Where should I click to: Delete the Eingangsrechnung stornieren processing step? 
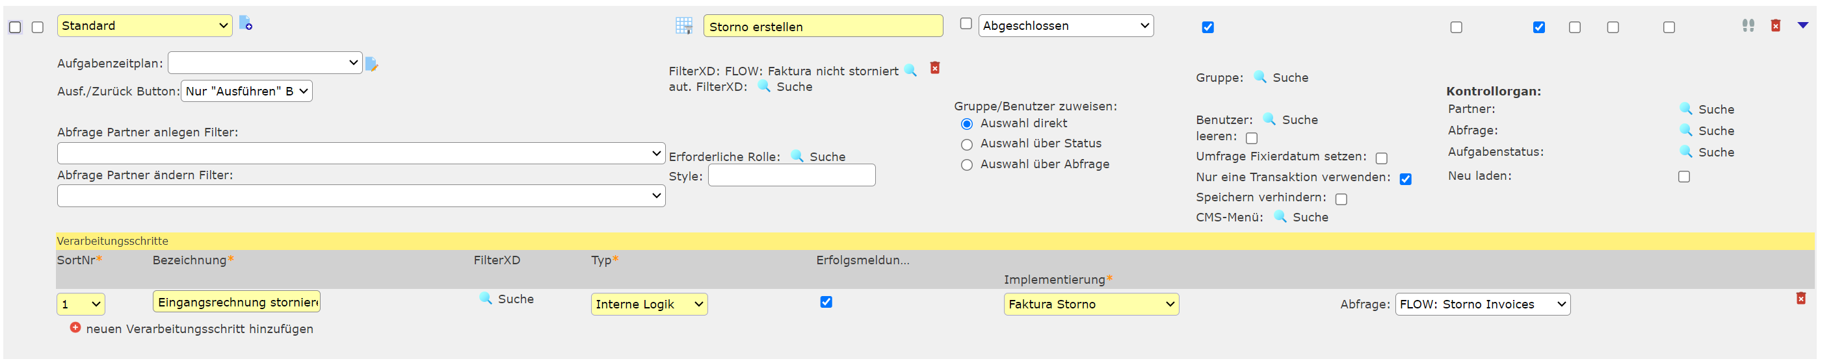pyautogui.click(x=1800, y=299)
